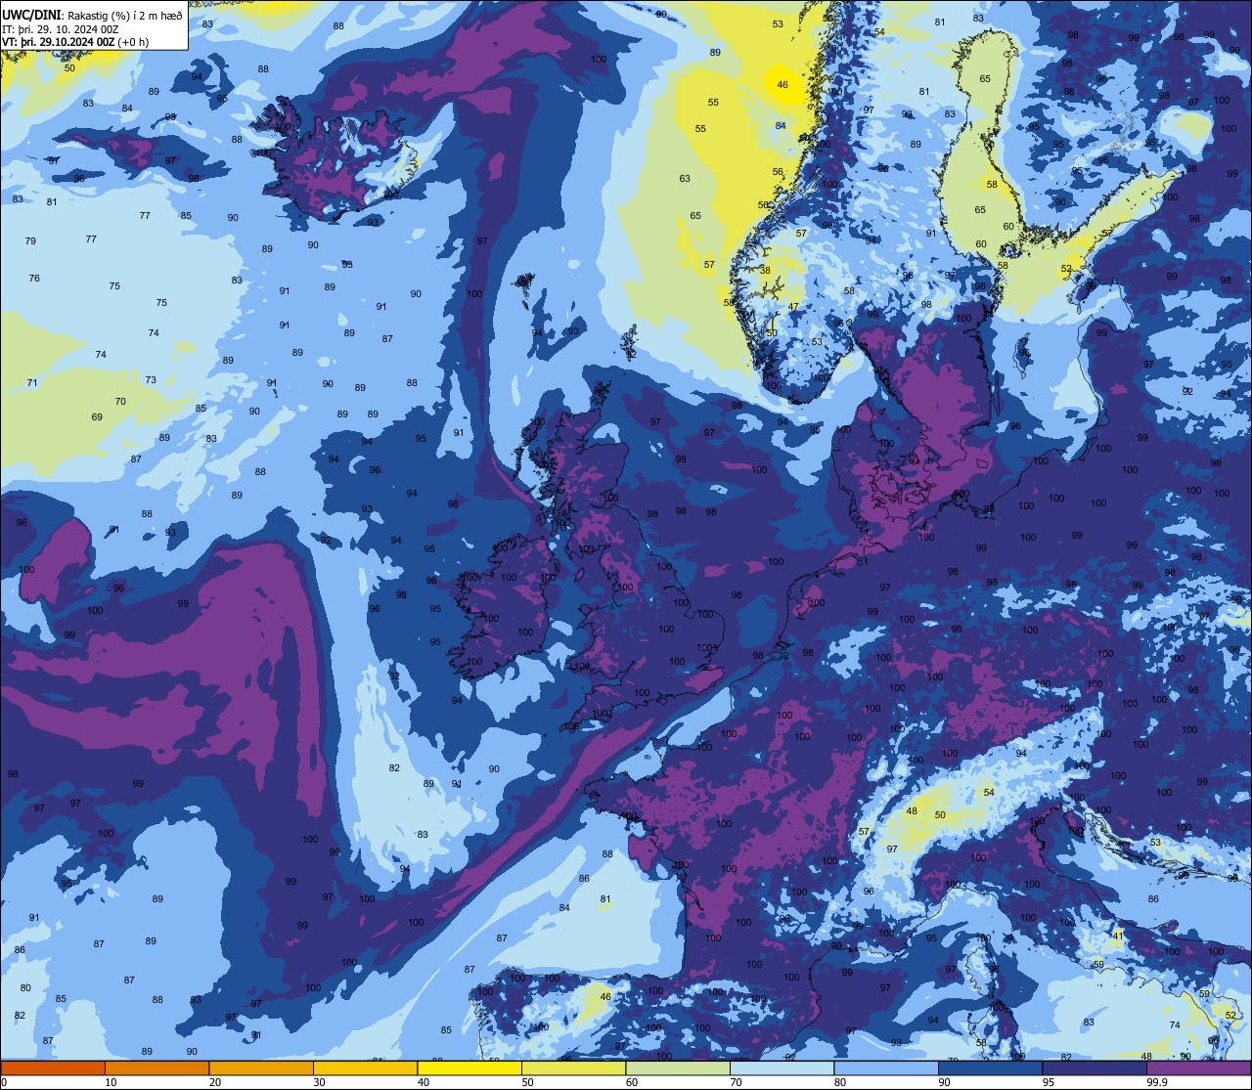Click the 95–99.9 dark navy legend swatch
1252x1090 pixels.
1095,1067
